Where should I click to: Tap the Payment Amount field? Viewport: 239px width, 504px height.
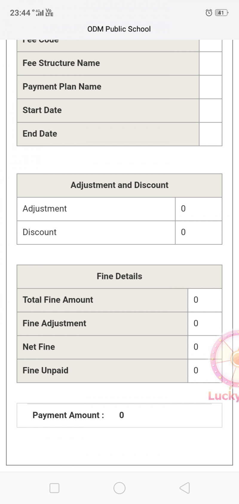coord(119,415)
